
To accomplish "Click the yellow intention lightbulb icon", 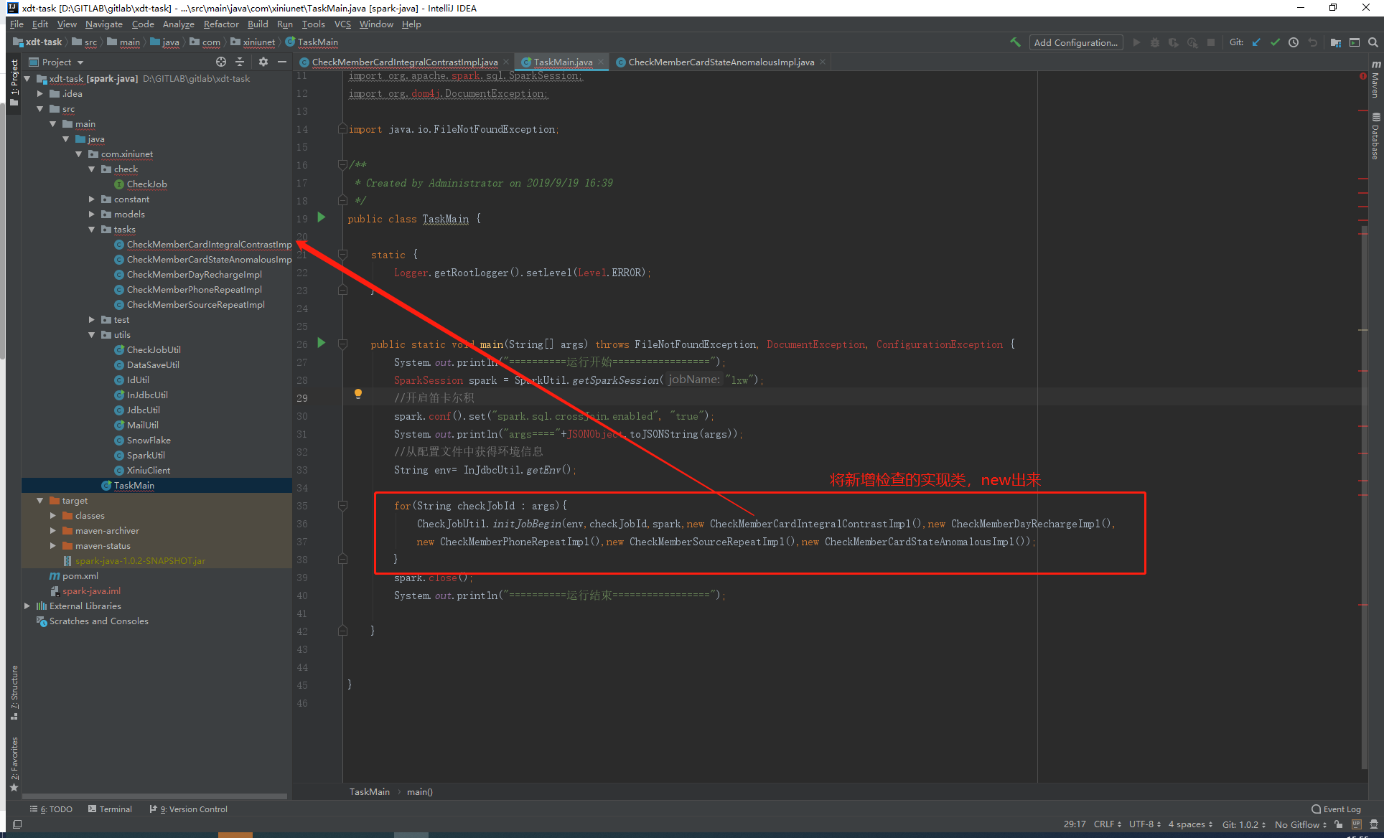I will (x=358, y=393).
